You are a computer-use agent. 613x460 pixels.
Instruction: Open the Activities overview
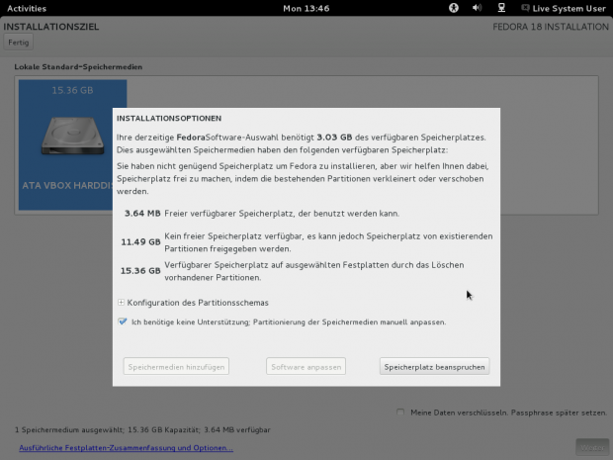pyautogui.click(x=27, y=8)
